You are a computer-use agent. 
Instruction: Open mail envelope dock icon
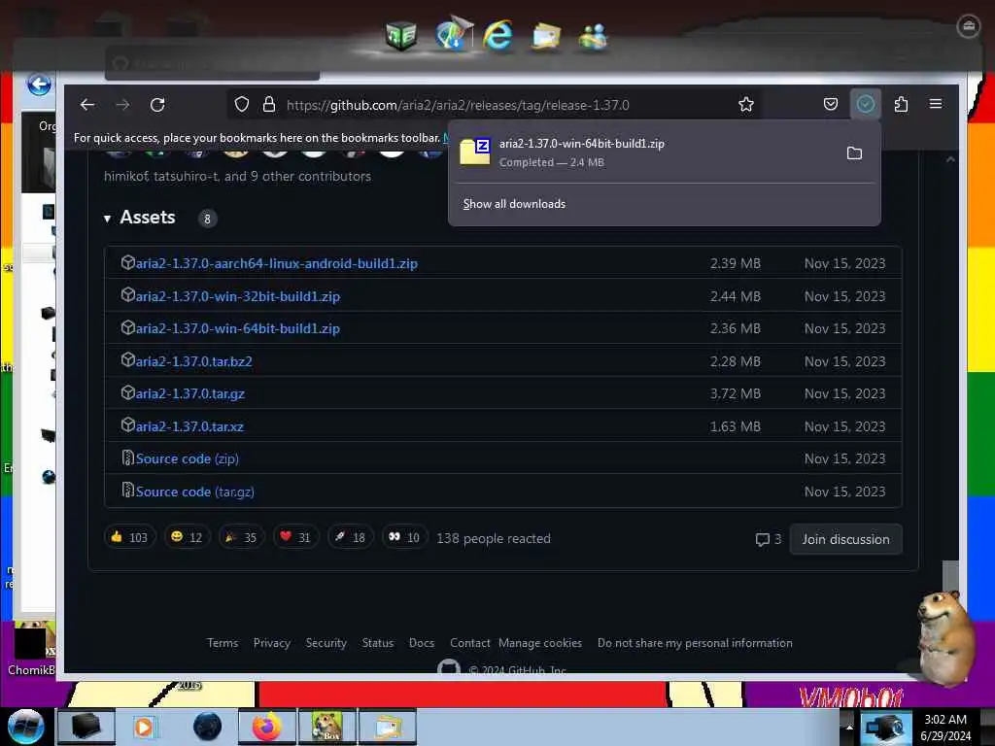(546, 36)
